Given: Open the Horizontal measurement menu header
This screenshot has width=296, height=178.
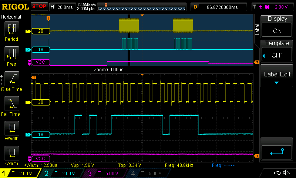Looking at the screenshot, I should point(11,17).
